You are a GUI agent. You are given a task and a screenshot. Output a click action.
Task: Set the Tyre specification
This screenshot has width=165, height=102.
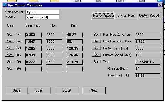tap(96, 61)
